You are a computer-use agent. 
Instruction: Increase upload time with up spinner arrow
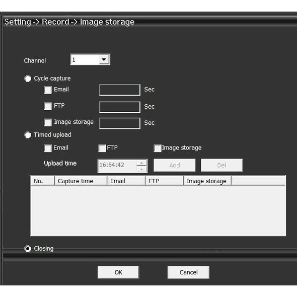[141, 163]
